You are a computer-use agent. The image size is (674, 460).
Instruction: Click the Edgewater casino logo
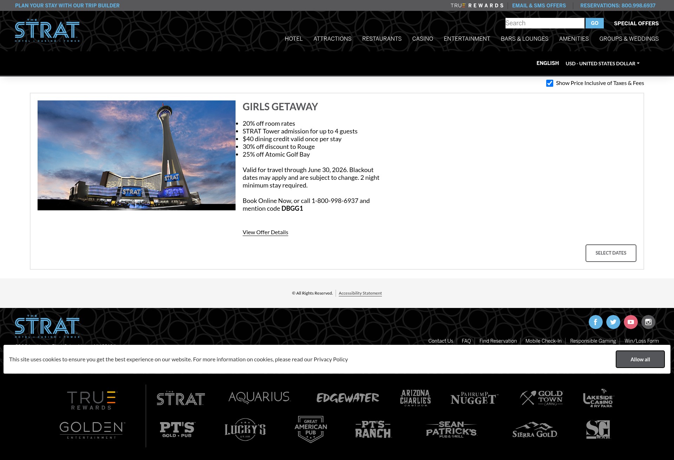pos(348,398)
